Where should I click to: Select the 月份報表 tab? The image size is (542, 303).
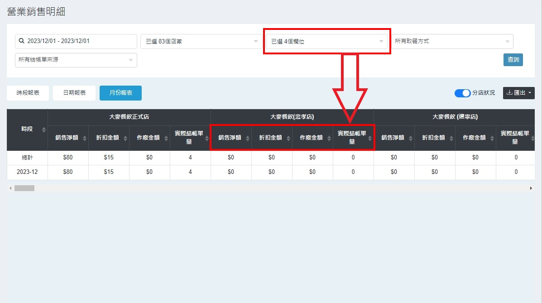(120, 93)
